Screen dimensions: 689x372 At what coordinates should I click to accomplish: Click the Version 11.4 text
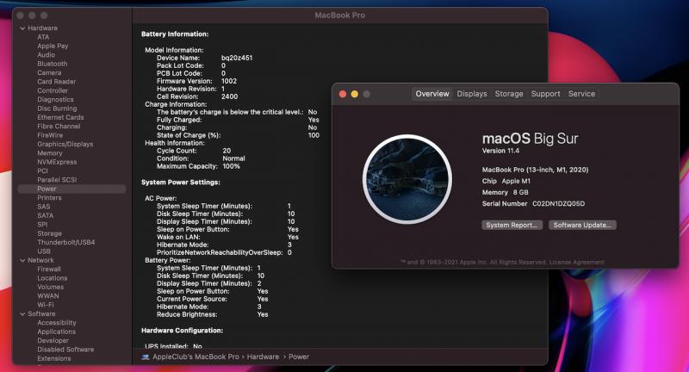[500, 151]
